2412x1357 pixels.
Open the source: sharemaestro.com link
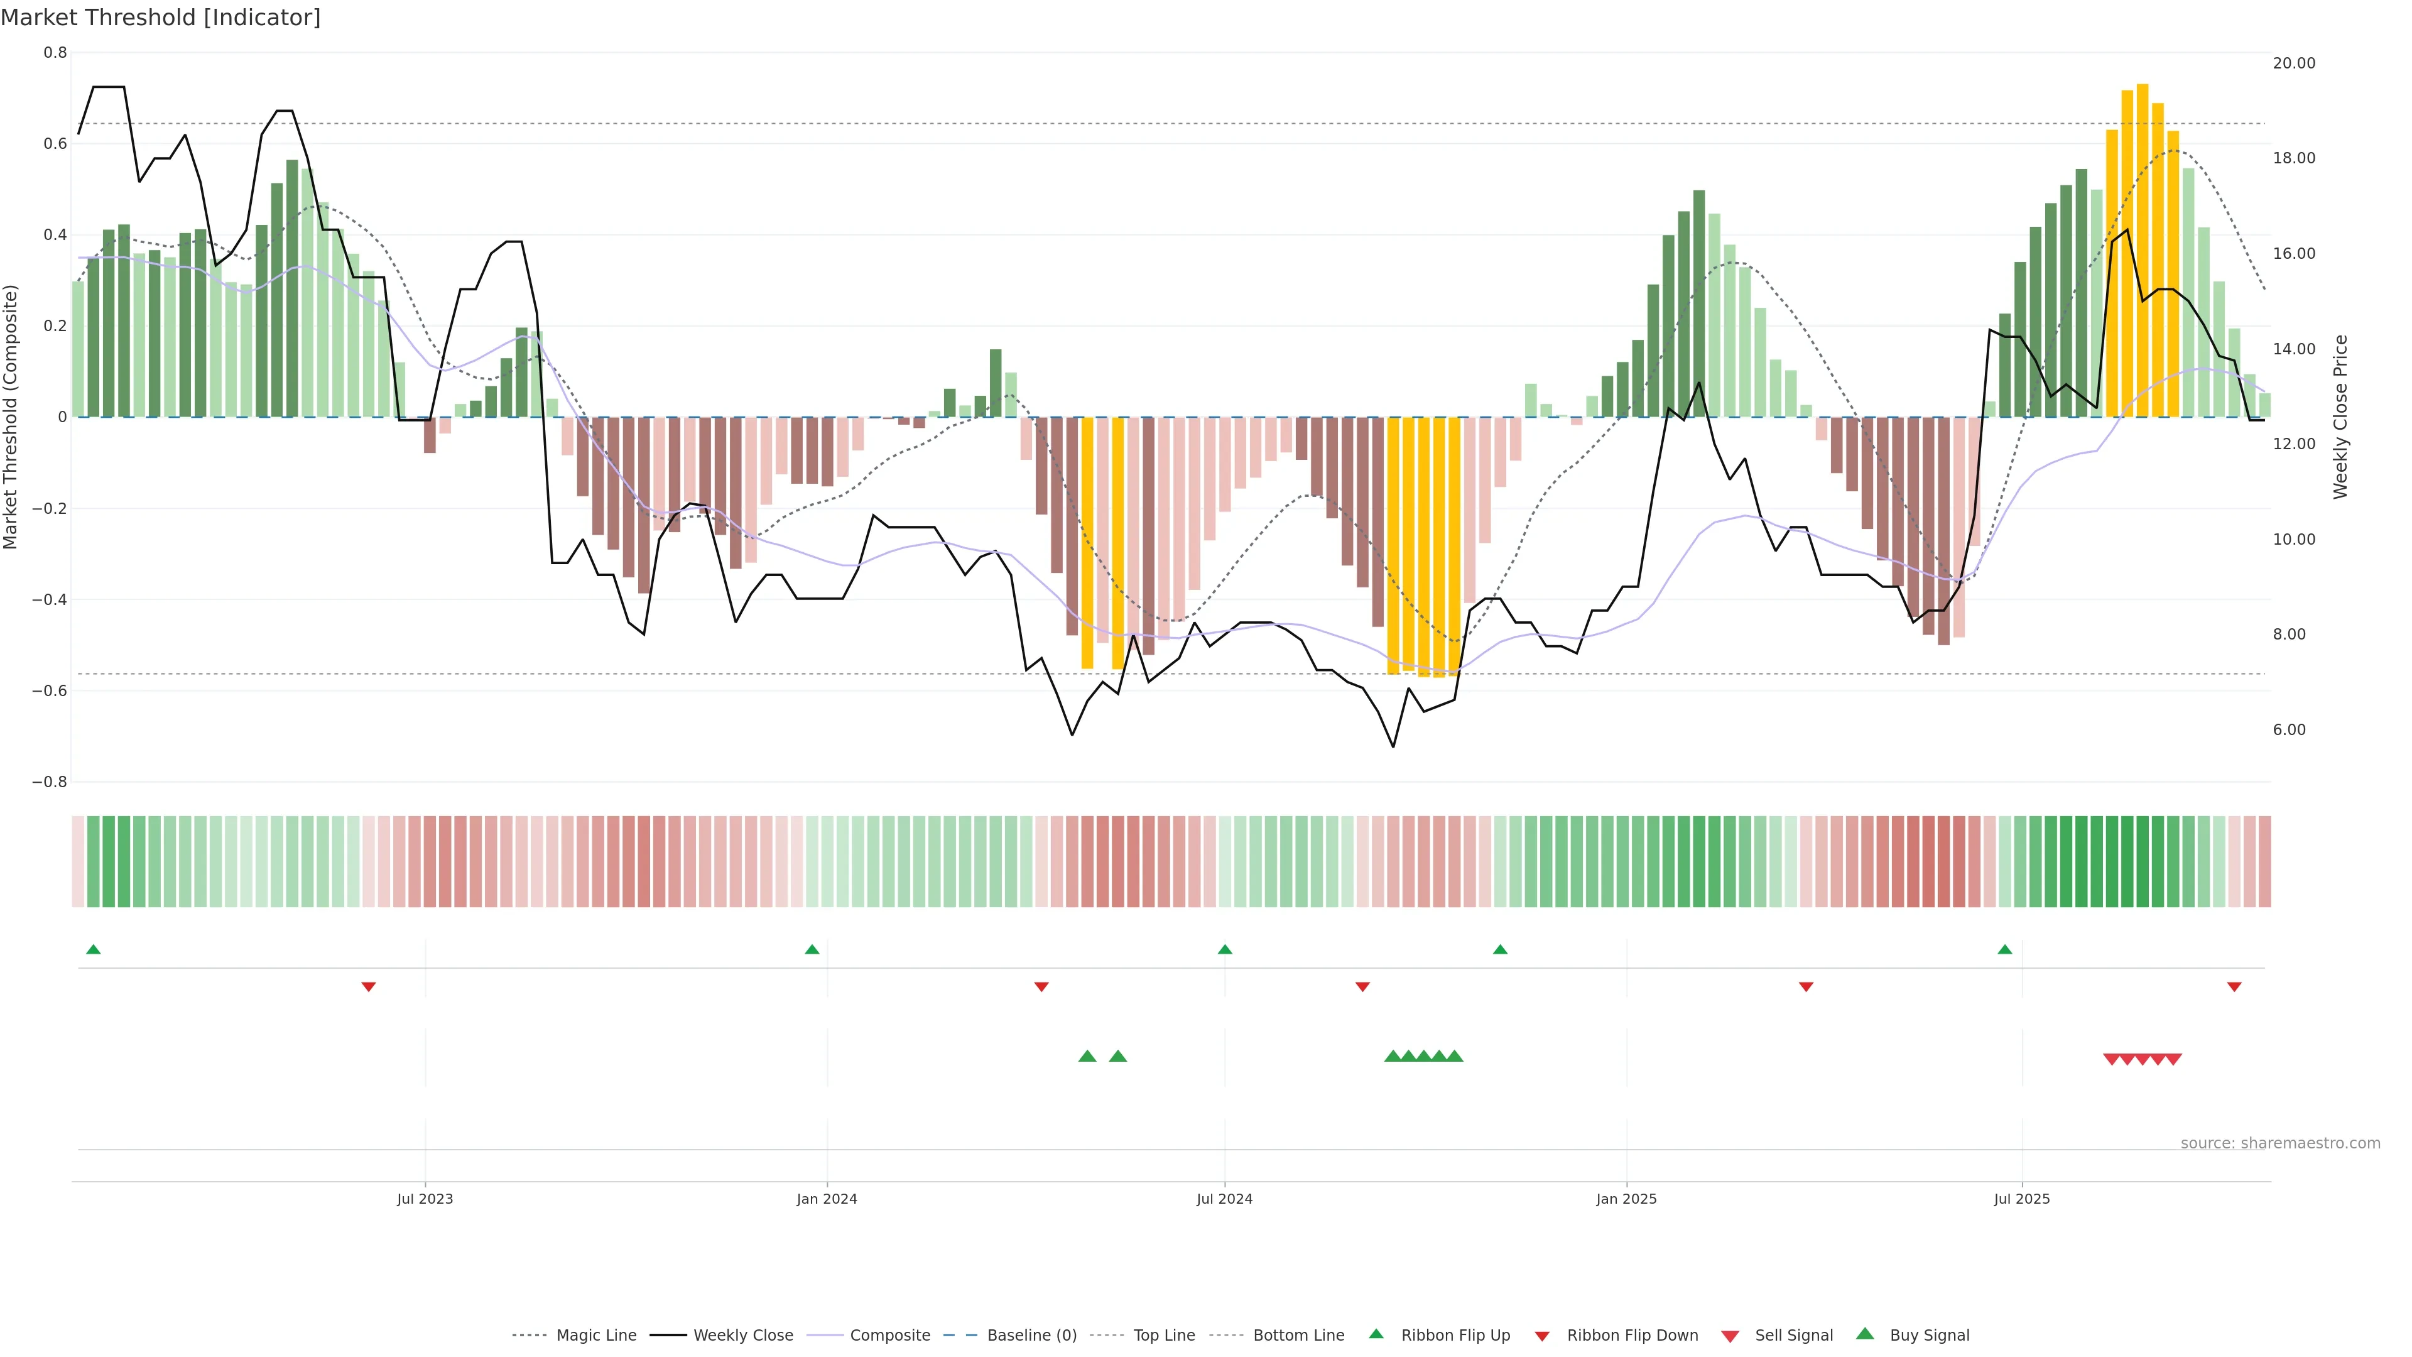tap(2280, 1143)
